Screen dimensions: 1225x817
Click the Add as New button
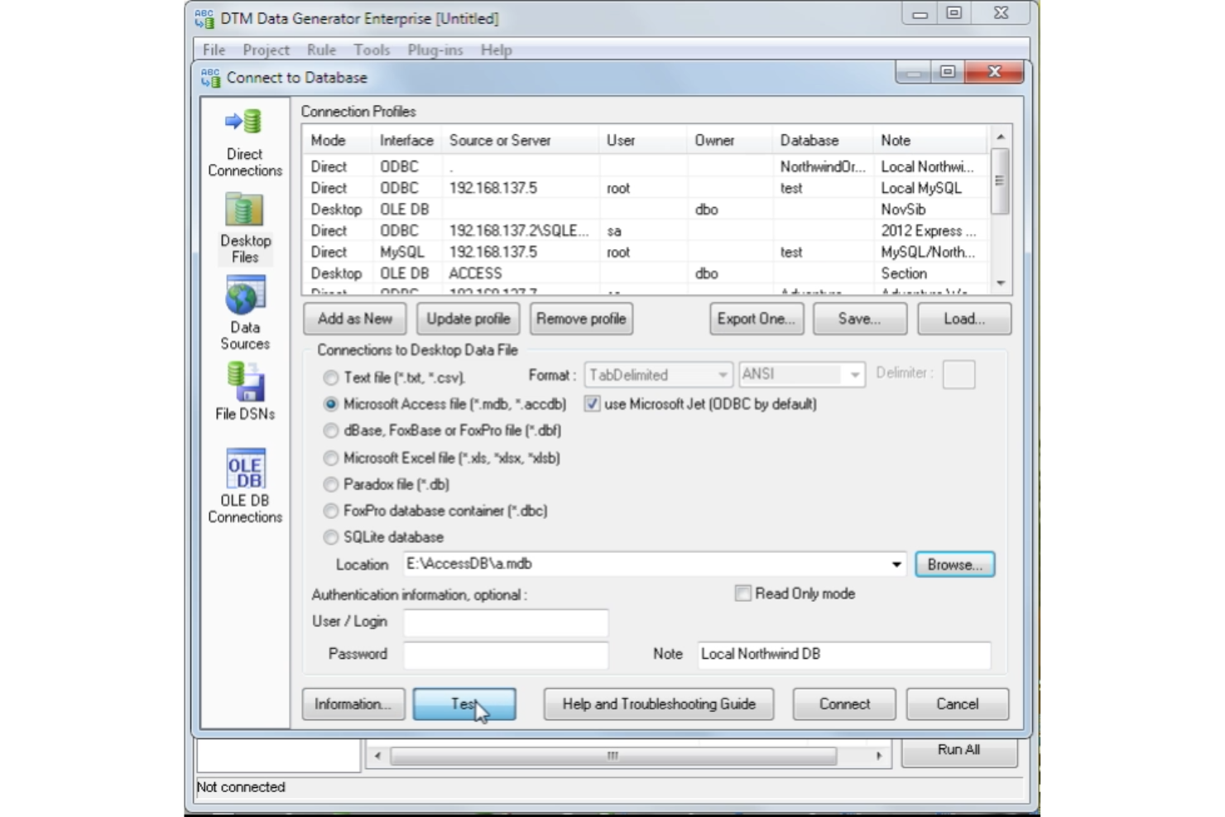pos(355,319)
